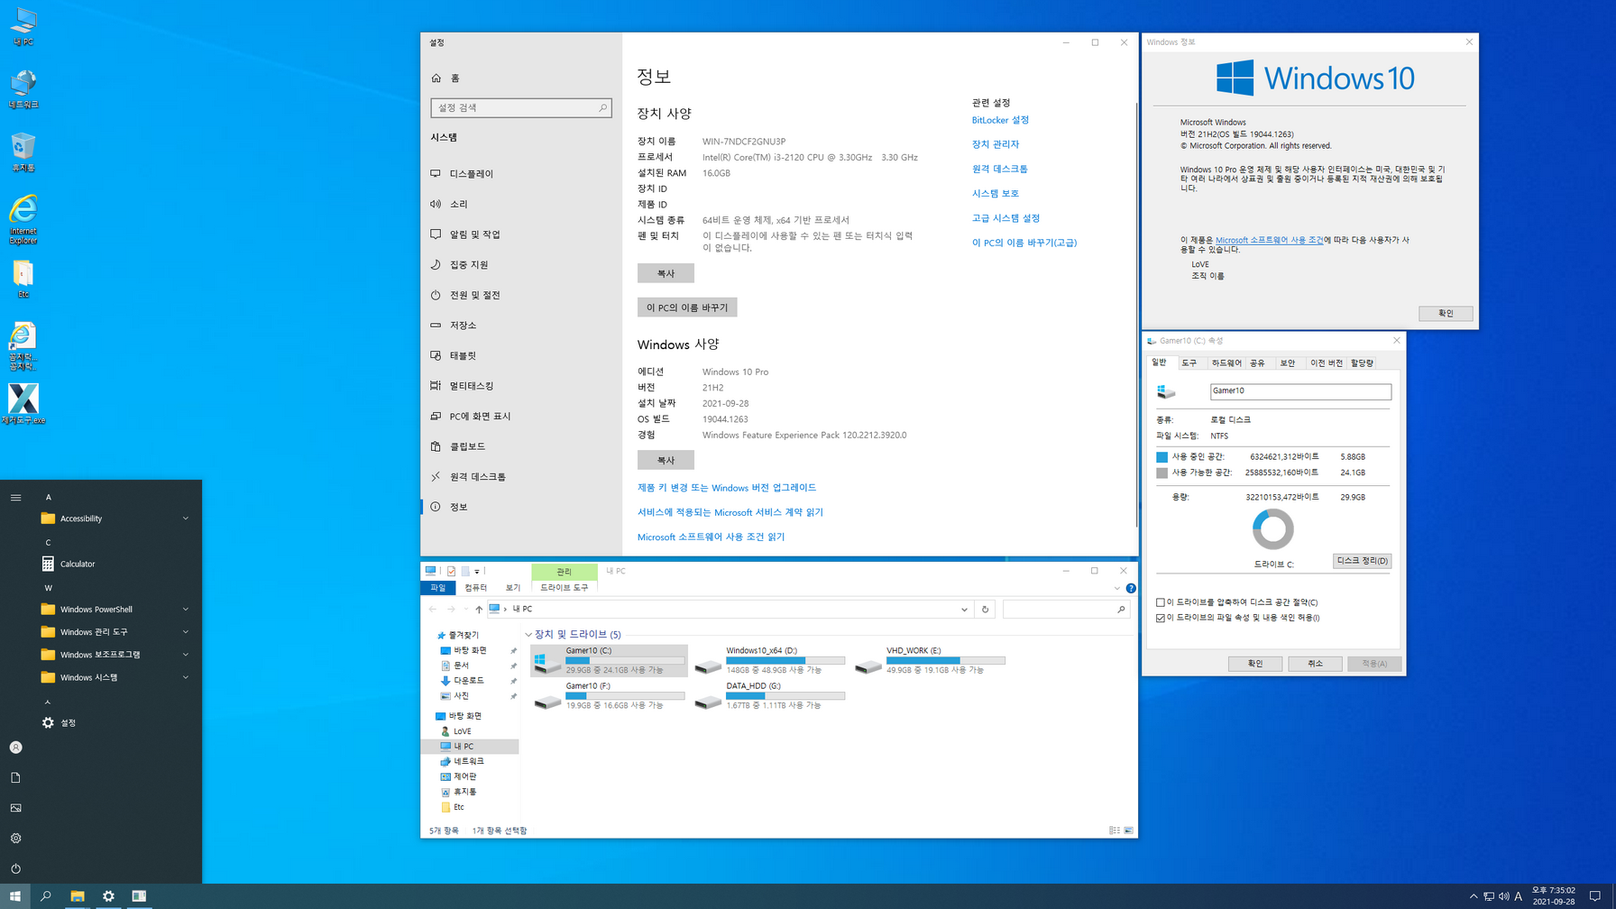The width and height of the screenshot is (1616, 909).
Task: Switch to 하드웨어 tab in properties
Action: tap(1226, 363)
